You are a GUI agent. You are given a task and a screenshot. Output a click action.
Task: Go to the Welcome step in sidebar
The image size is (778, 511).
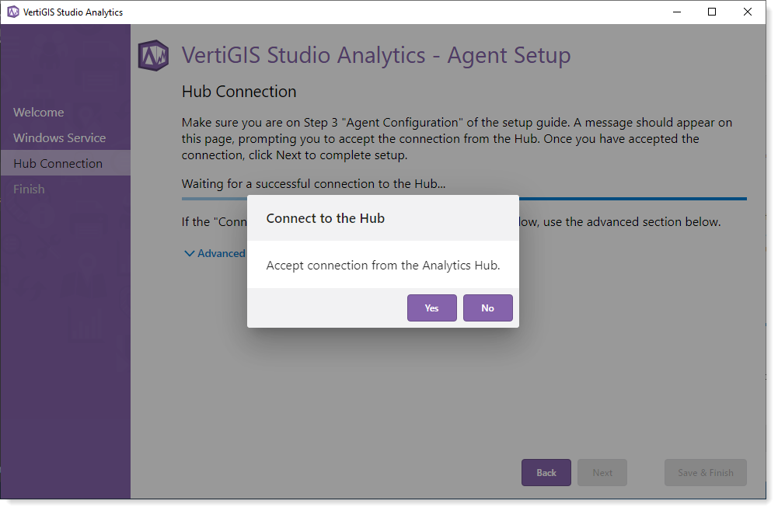coord(39,113)
